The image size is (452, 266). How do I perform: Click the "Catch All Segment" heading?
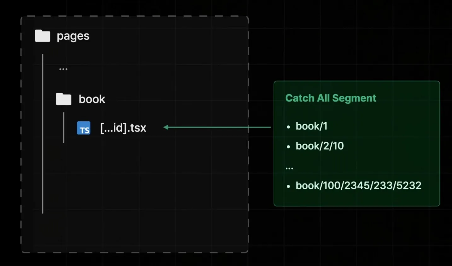tap(331, 98)
